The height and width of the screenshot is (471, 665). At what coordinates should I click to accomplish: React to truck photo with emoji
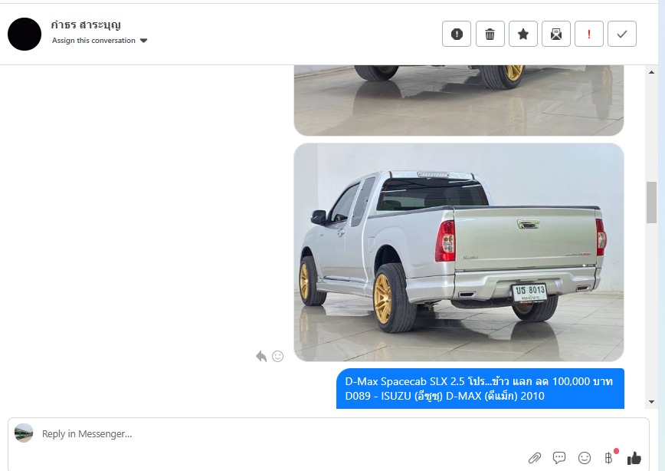(278, 357)
